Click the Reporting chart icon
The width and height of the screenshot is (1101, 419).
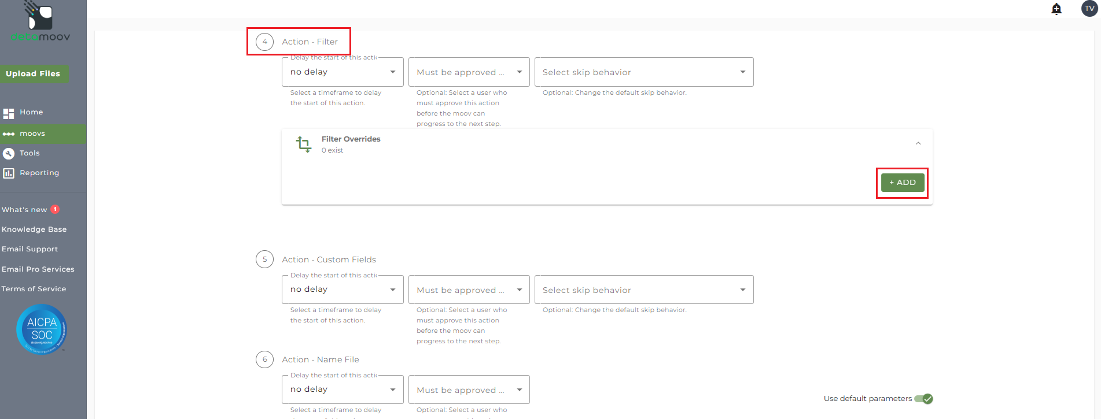click(x=9, y=173)
